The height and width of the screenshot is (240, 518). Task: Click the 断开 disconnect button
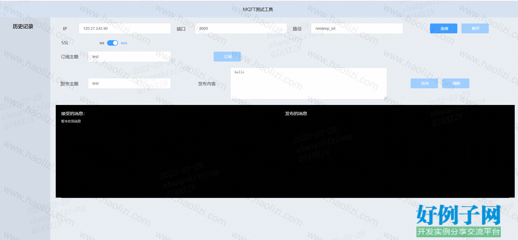[475, 28]
